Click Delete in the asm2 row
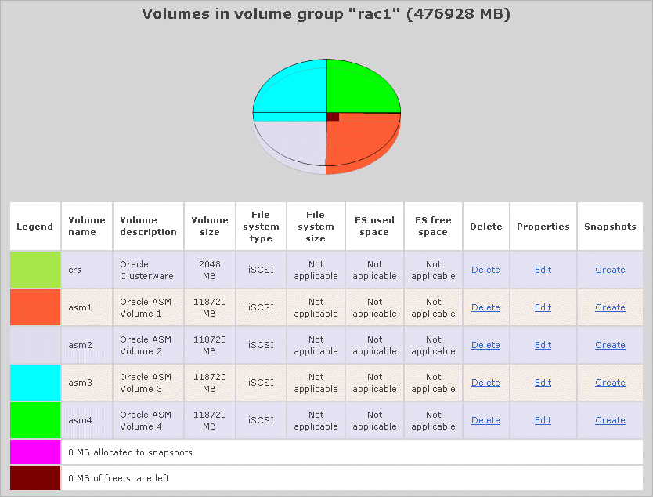This screenshot has height=497, width=653. (x=485, y=345)
